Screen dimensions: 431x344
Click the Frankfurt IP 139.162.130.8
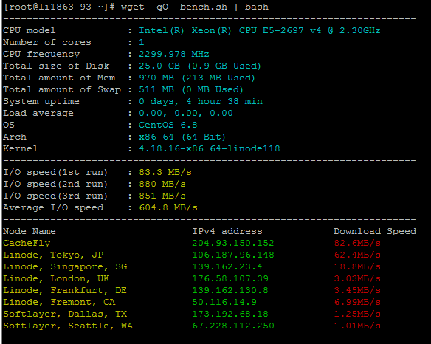coord(230,290)
